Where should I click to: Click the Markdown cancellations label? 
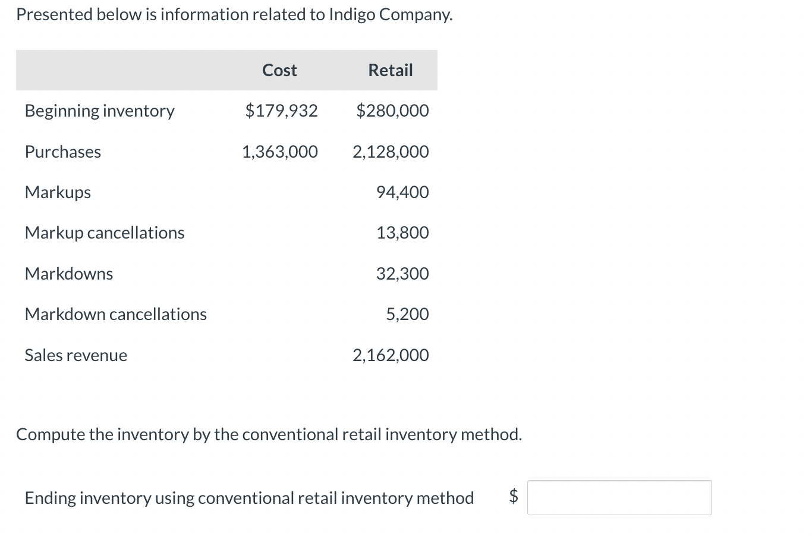(x=116, y=314)
